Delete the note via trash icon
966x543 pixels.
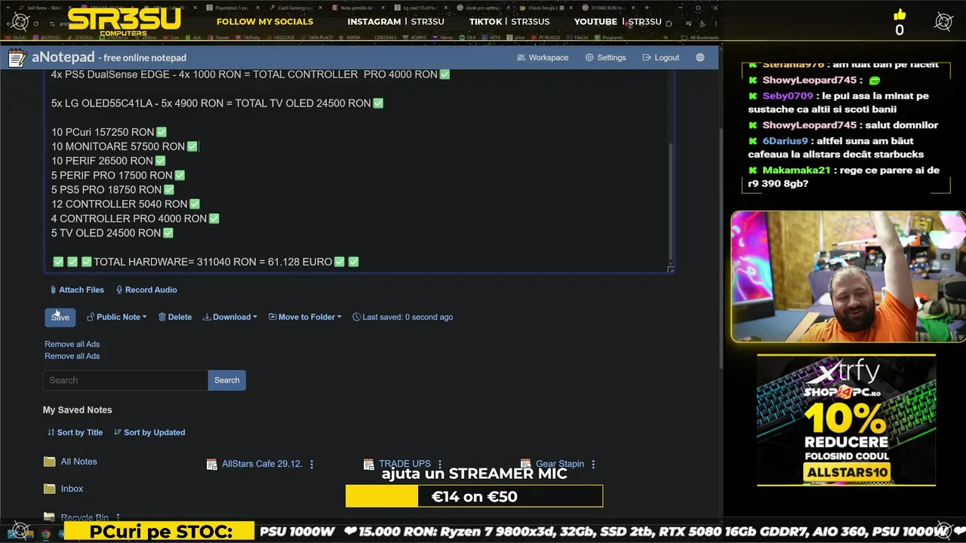(175, 317)
